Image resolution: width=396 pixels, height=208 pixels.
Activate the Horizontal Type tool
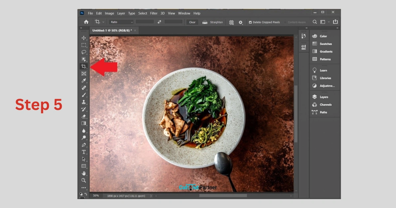[84, 152]
